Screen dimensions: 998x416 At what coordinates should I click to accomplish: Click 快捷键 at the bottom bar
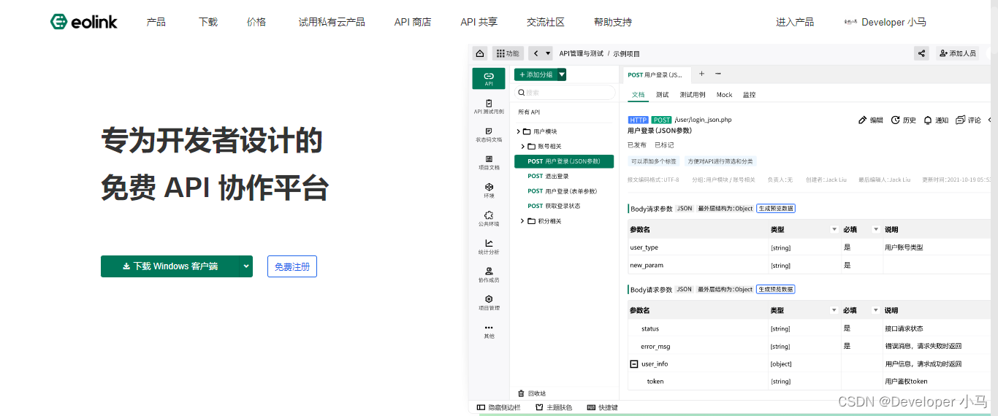[x=603, y=407]
